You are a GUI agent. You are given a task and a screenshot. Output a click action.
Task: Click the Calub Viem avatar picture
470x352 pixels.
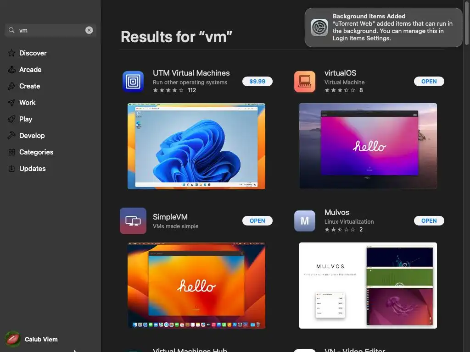point(13,339)
